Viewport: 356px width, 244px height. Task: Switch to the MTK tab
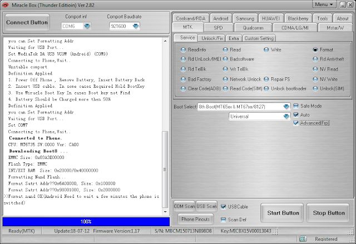[x=188, y=27]
